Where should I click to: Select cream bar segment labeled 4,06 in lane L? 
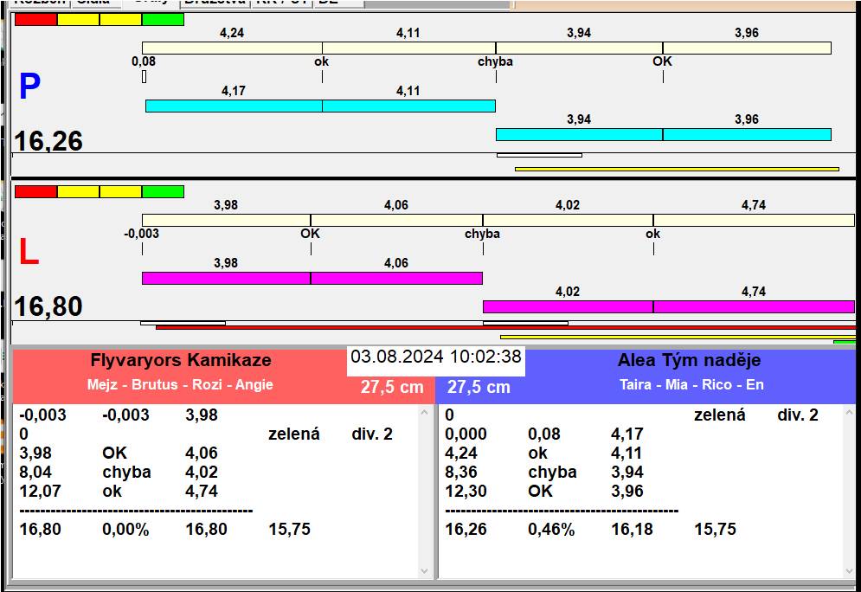[396, 220]
